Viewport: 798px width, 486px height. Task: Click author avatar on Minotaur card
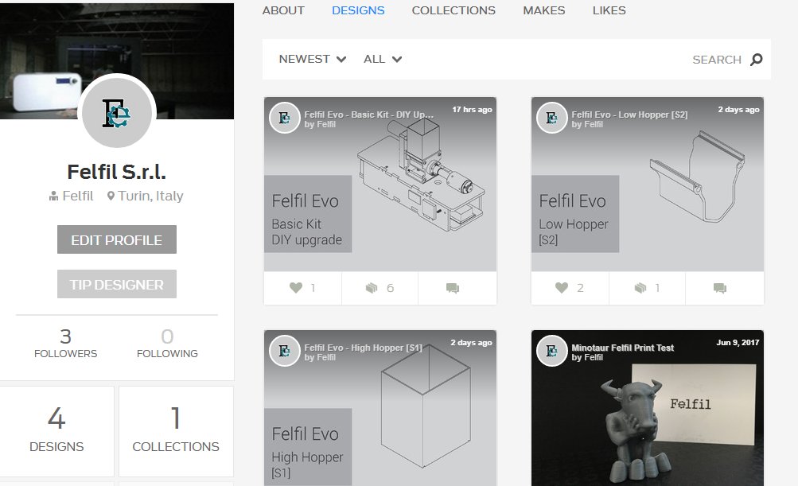click(x=551, y=351)
